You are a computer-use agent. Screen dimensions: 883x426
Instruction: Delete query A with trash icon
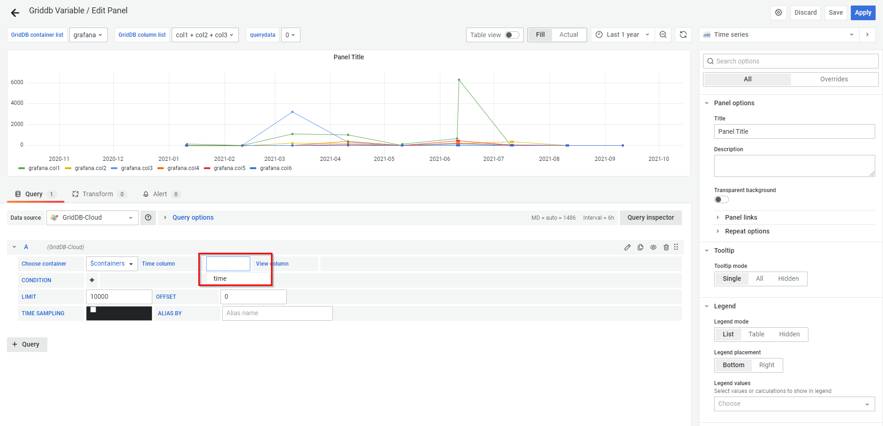point(666,247)
